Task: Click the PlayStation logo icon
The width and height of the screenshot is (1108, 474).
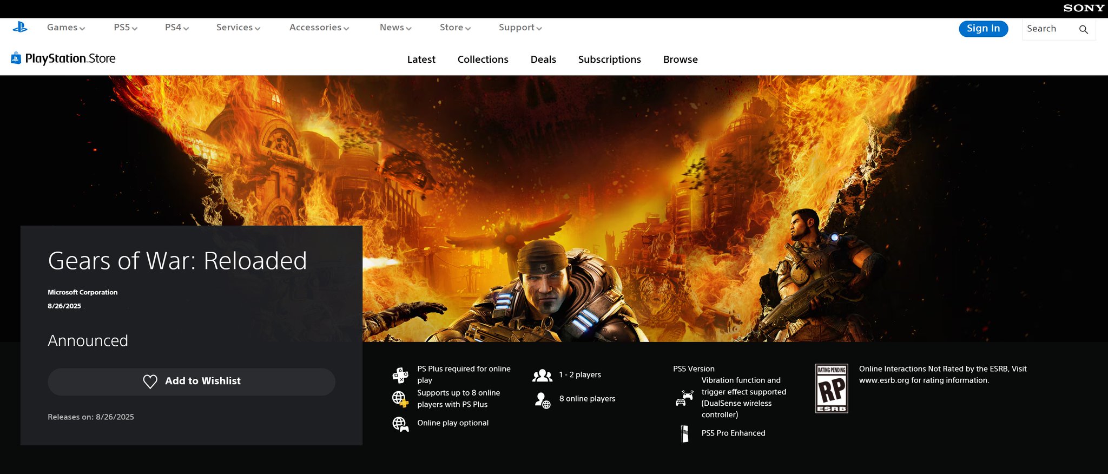Action: click(x=20, y=27)
